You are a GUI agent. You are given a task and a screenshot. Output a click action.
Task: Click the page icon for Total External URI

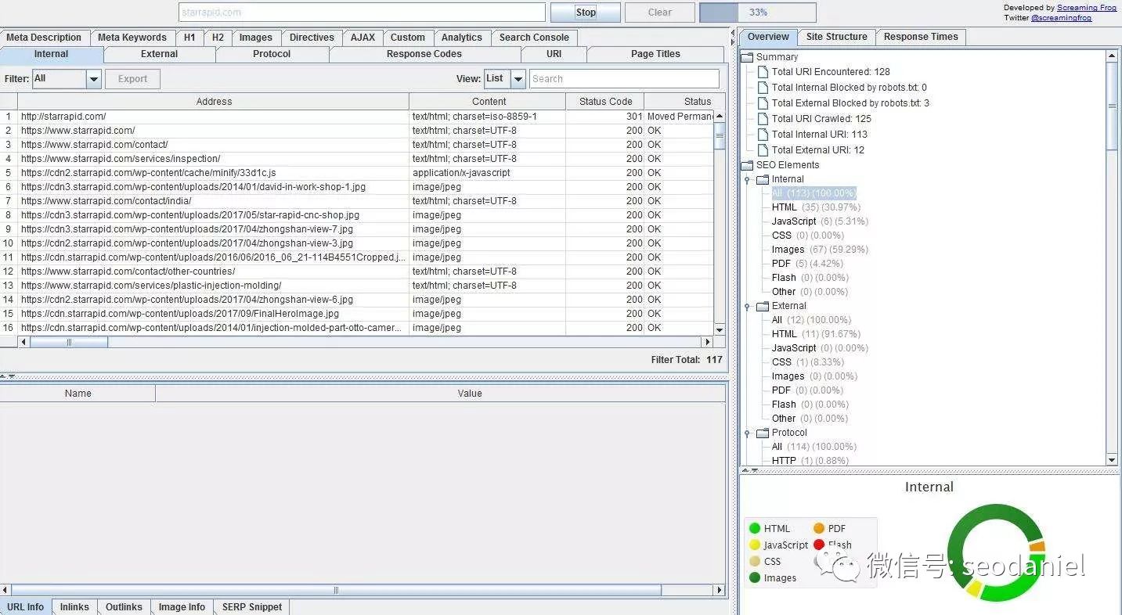pos(763,150)
